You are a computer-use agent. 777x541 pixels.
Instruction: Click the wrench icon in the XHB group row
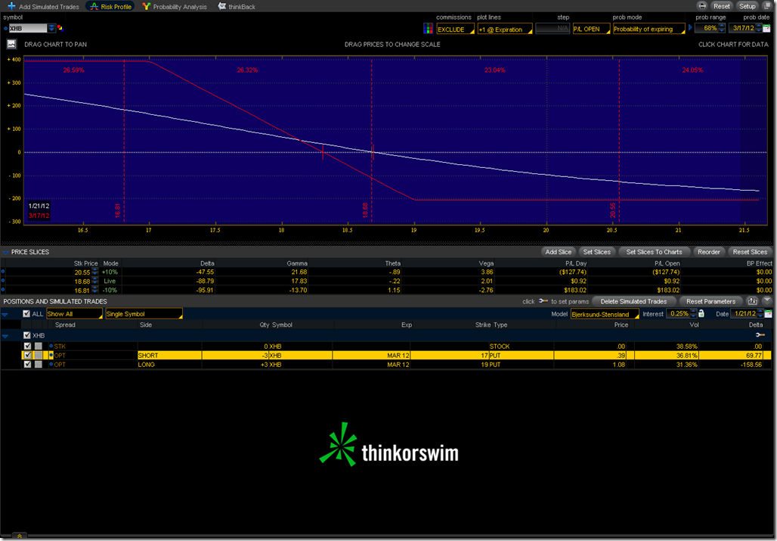pyautogui.click(x=760, y=335)
